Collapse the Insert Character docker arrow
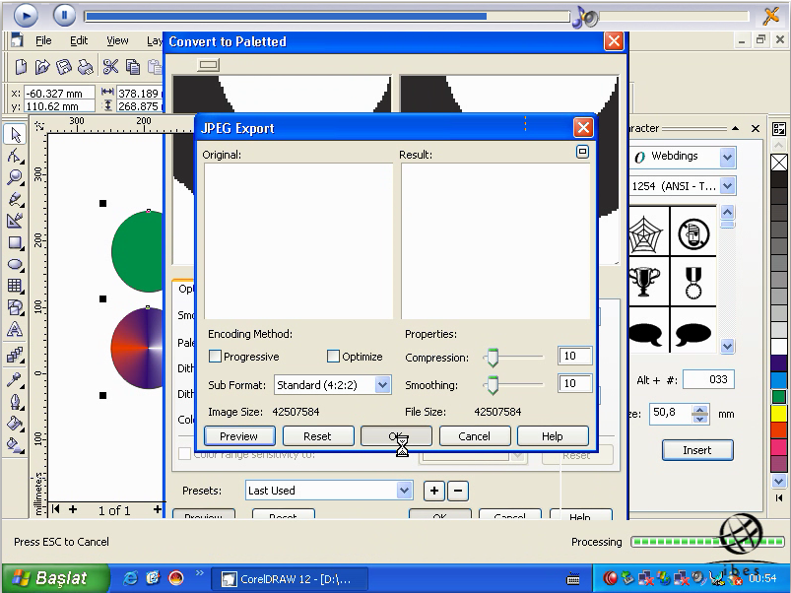 pos(736,128)
